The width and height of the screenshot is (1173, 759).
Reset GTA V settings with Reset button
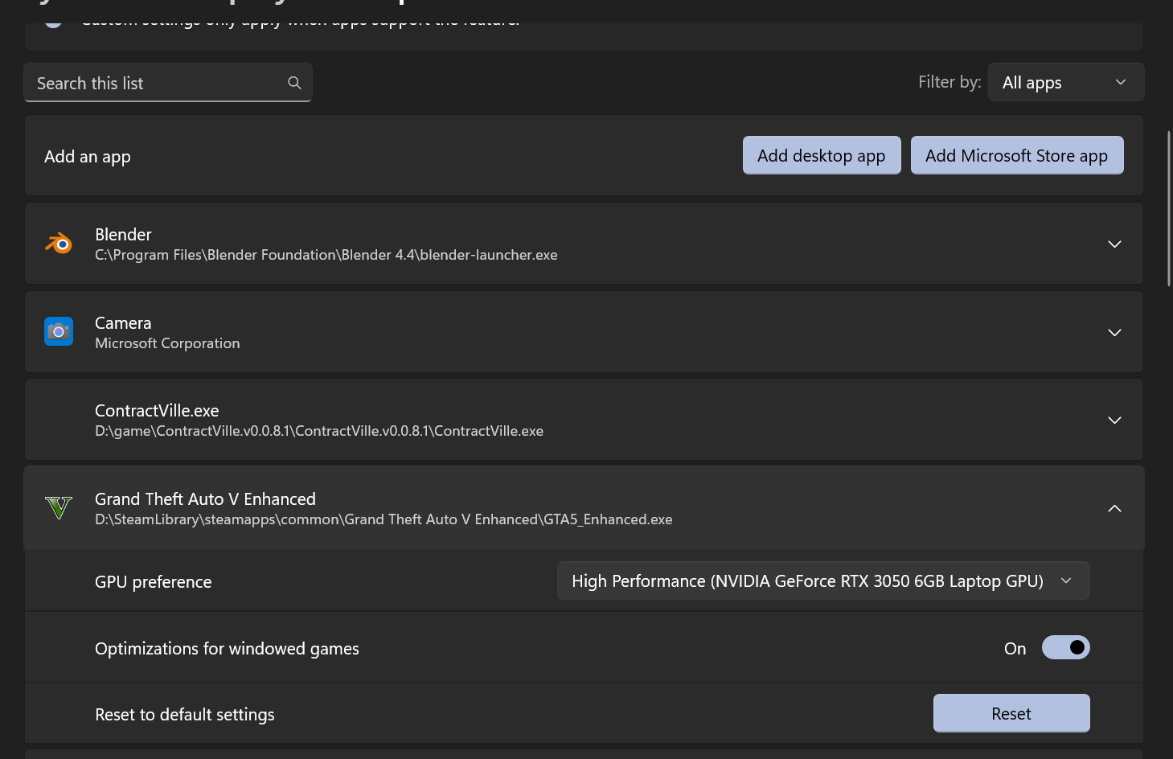(x=1011, y=713)
